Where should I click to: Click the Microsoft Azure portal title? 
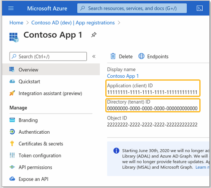tap(47, 8)
